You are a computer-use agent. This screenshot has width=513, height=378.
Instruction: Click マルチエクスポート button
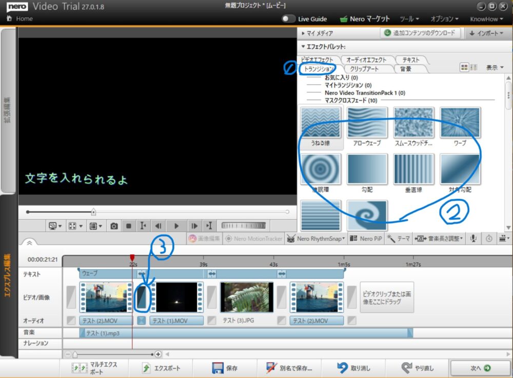95,368
